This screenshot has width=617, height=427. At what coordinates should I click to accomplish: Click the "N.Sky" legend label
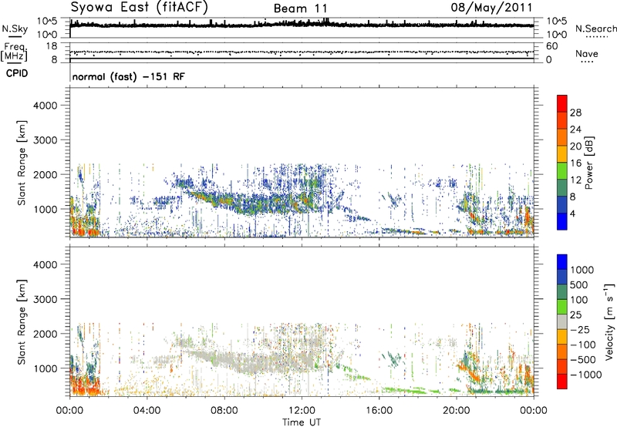(x=15, y=29)
